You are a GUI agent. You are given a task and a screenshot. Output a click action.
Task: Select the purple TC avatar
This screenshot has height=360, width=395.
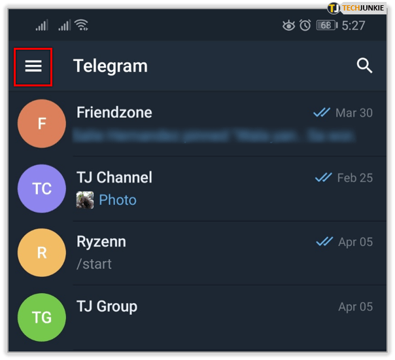[42, 189]
